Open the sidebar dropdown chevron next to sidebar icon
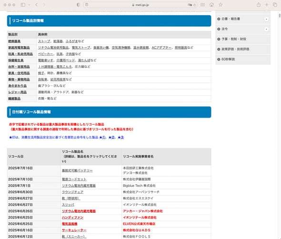 29,5
